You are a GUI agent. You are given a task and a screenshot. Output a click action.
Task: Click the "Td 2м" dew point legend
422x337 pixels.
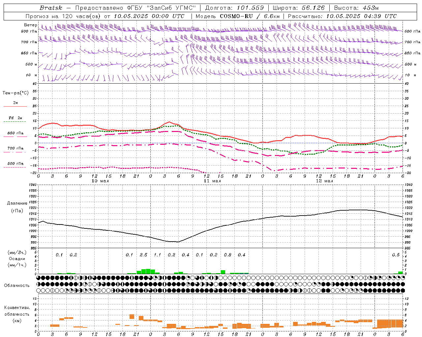tap(15, 118)
